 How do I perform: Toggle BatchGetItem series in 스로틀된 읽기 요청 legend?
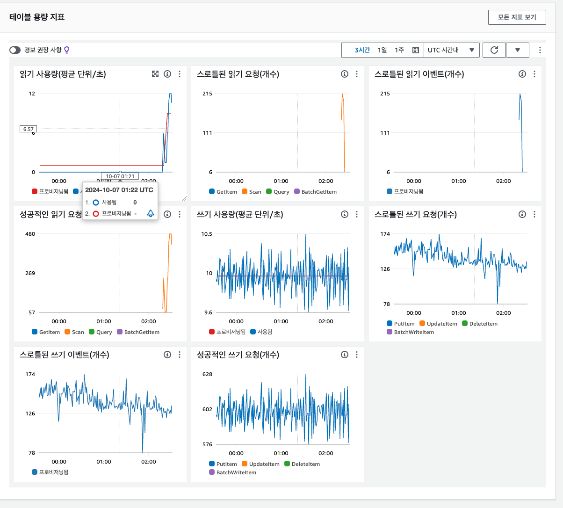click(x=316, y=192)
